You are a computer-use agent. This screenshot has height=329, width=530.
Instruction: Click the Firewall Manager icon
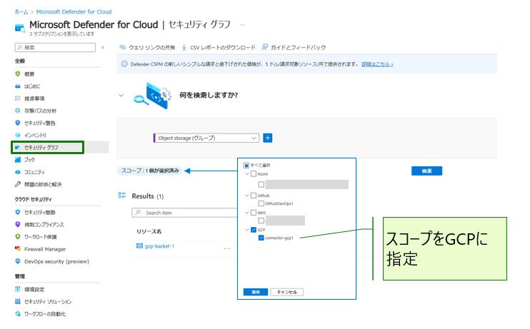click(x=18, y=249)
